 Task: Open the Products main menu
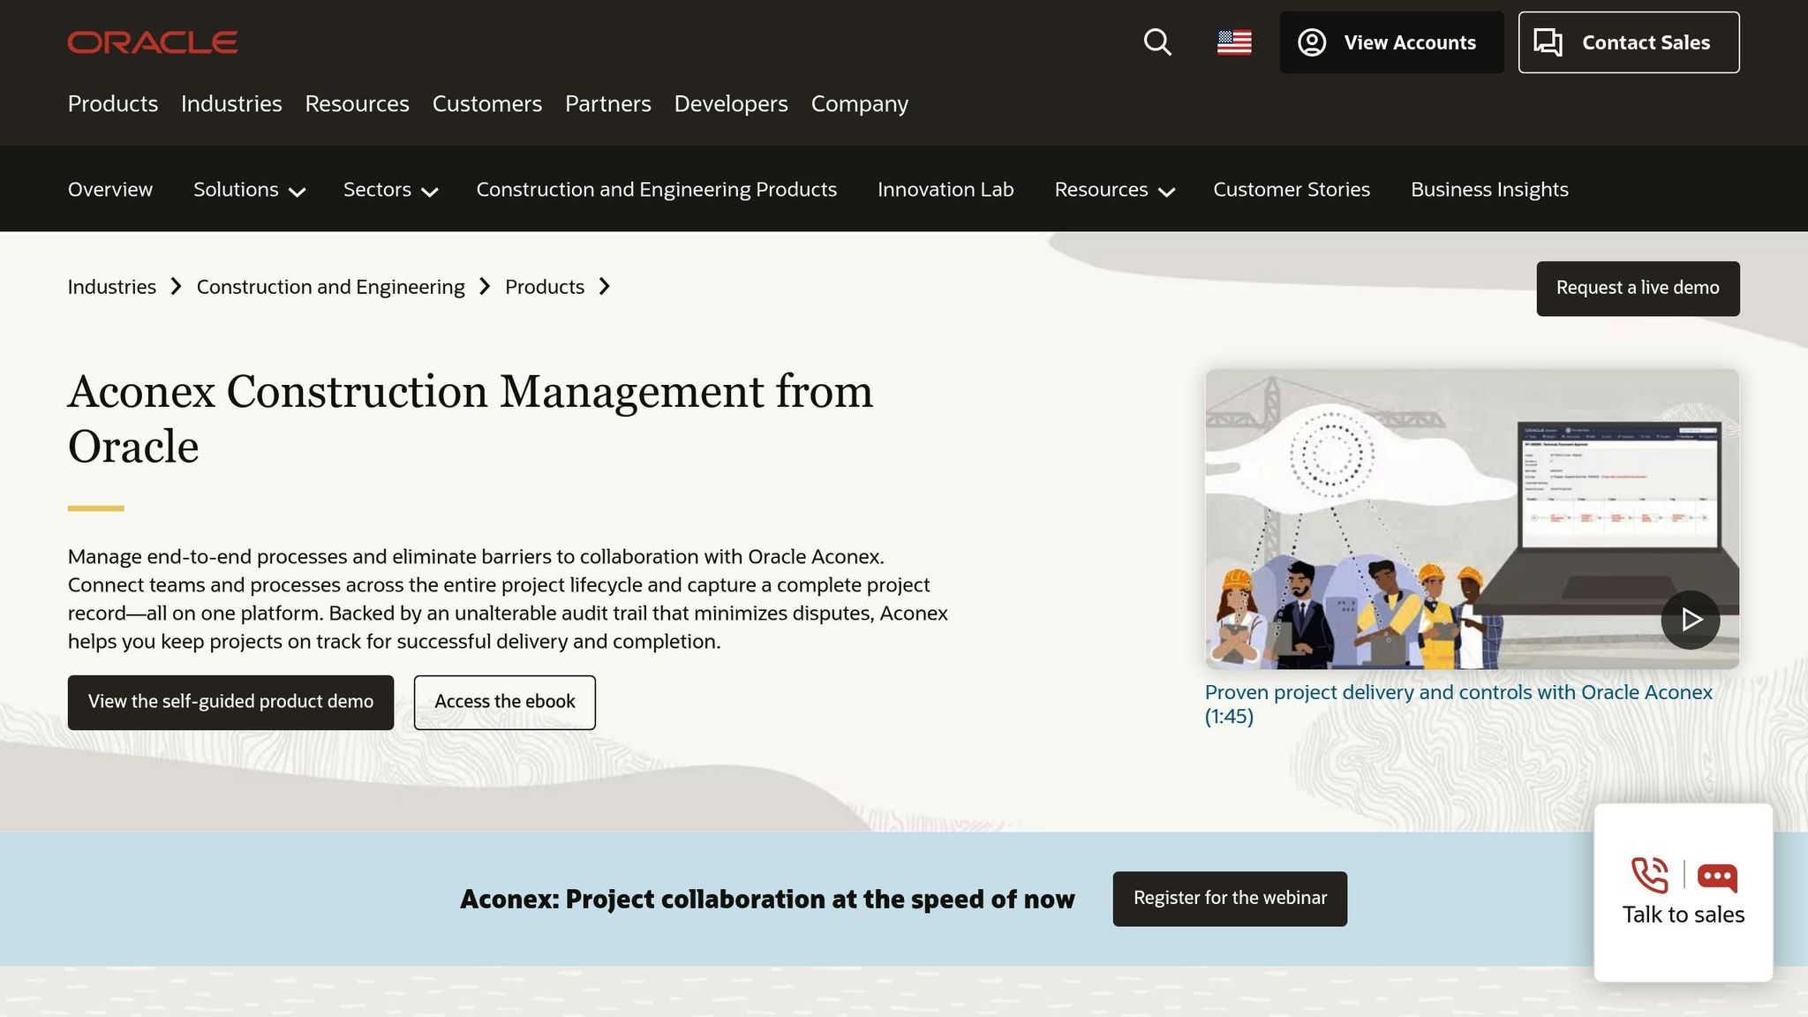click(113, 103)
